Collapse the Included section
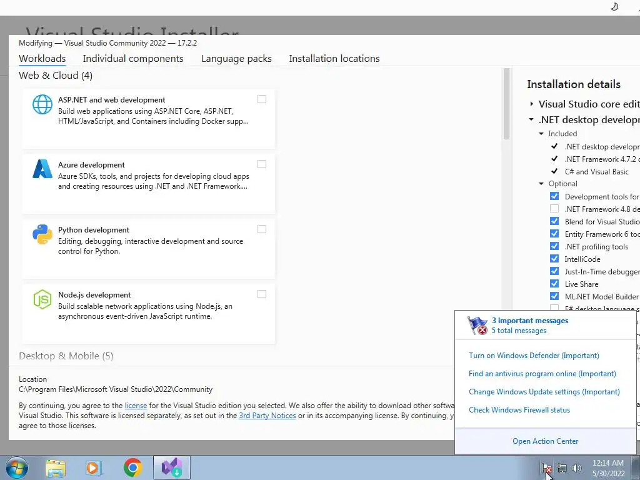The height and width of the screenshot is (480, 640). click(x=541, y=134)
